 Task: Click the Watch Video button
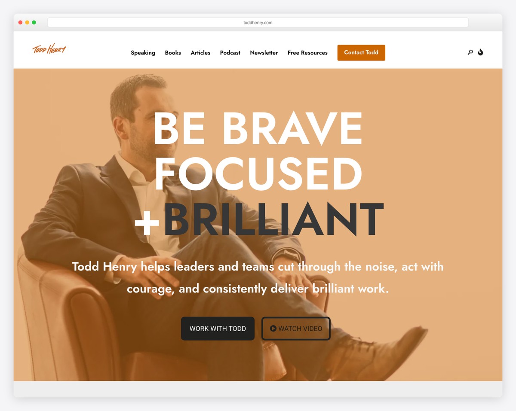(296, 329)
